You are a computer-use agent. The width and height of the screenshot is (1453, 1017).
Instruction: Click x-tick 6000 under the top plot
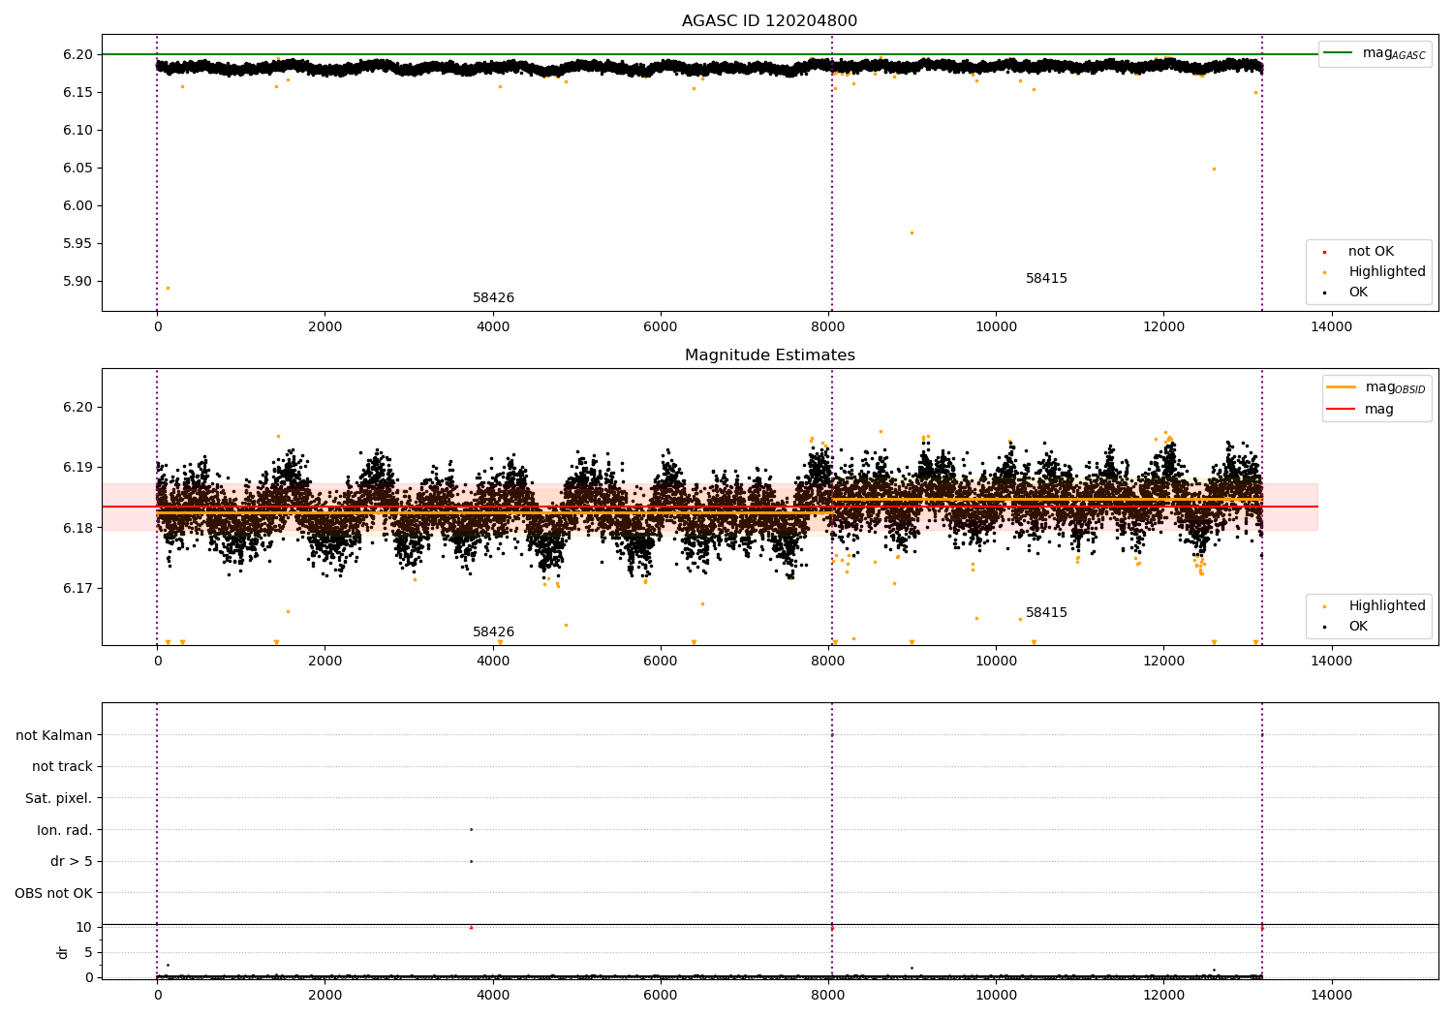coord(661,327)
